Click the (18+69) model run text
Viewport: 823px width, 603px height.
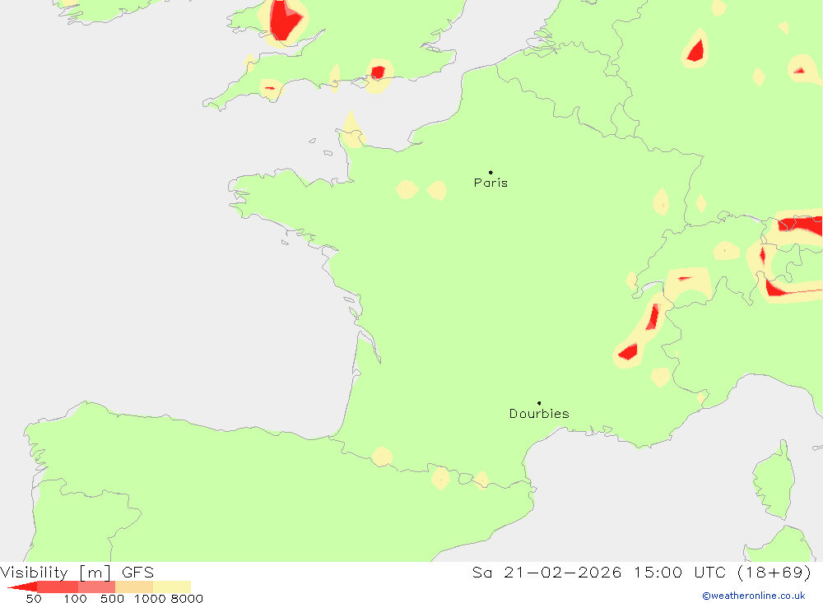774,572
